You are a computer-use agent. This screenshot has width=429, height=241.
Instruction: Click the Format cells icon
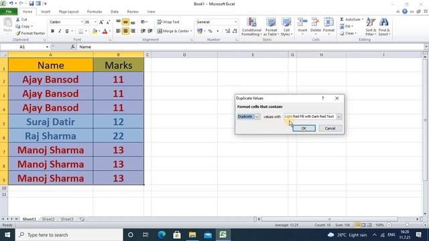[x=328, y=23]
